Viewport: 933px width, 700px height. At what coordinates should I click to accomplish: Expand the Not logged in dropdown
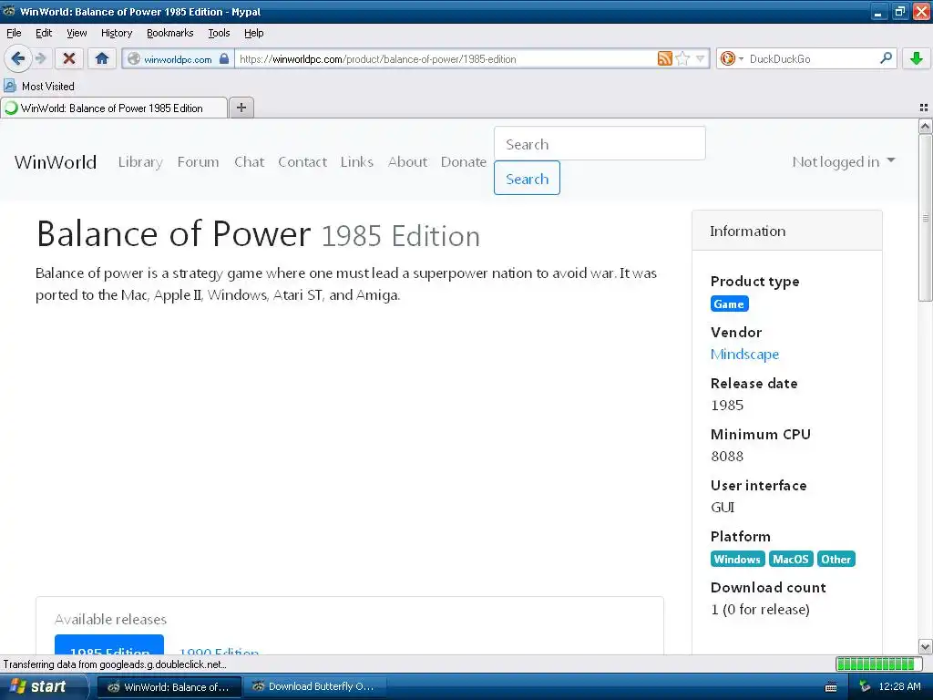coord(843,162)
